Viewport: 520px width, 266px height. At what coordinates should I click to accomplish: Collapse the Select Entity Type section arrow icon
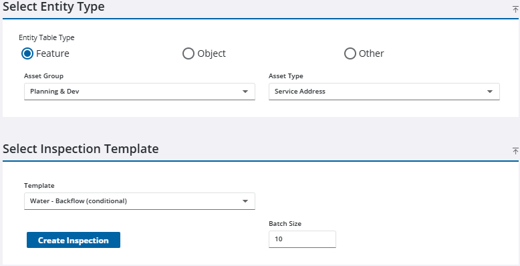(515, 9)
